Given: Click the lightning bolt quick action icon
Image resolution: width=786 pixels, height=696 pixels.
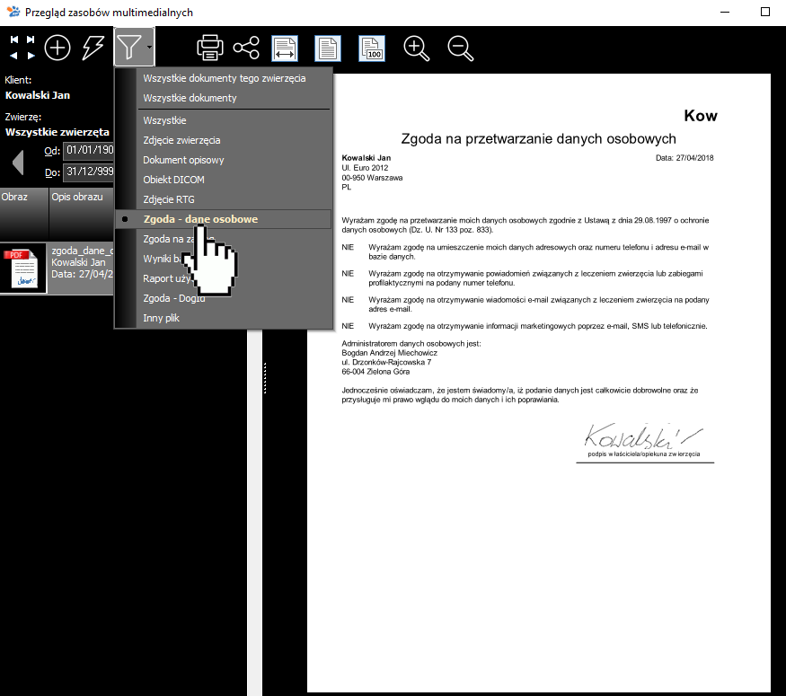Looking at the screenshot, I should [x=93, y=48].
